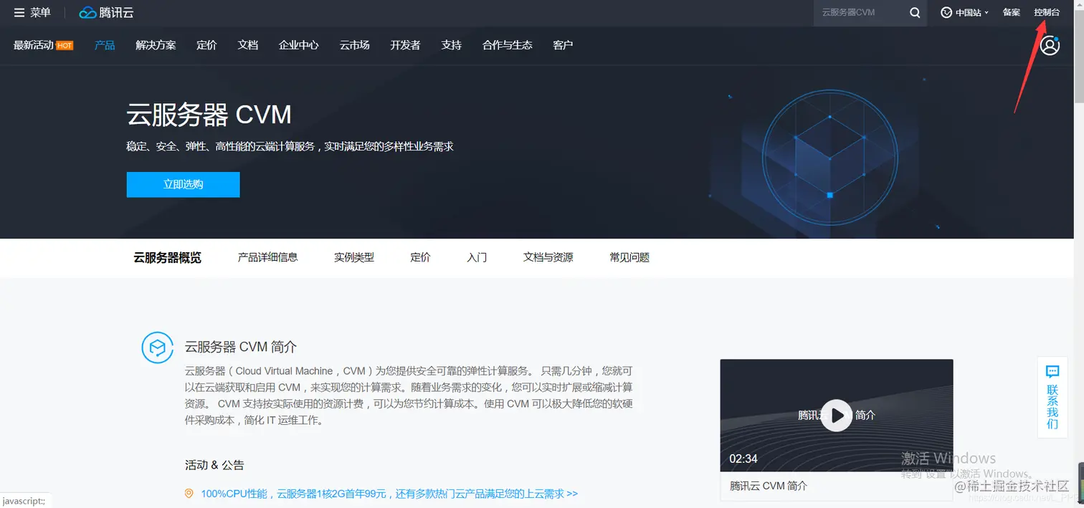This screenshot has width=1084, height=508.
Task: Select the 定价 tab in product sub-navigation
Action: click(x=420, y=257)
